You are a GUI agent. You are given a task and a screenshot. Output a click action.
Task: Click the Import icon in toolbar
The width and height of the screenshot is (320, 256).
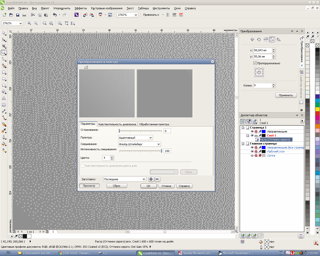pos(85,15)
